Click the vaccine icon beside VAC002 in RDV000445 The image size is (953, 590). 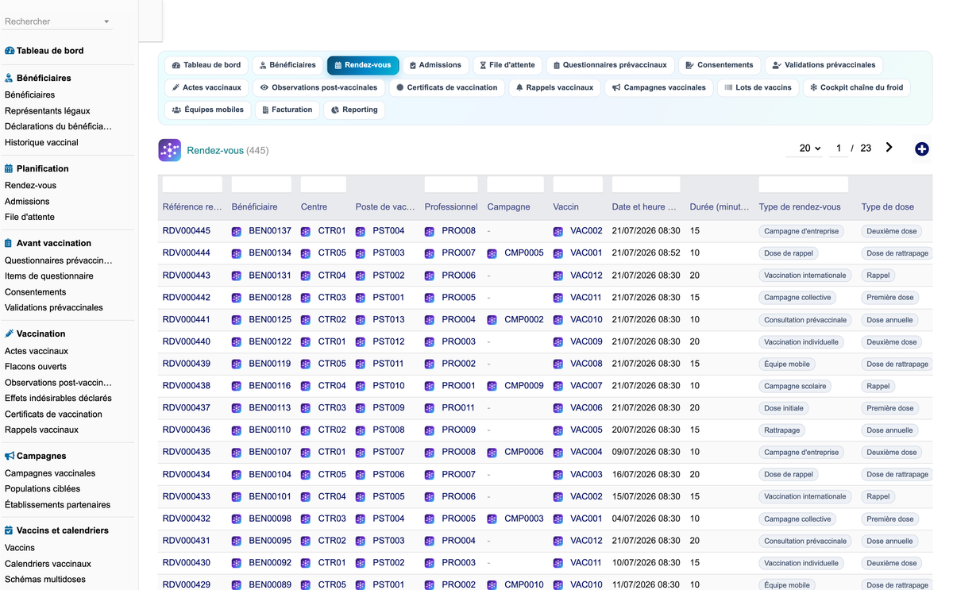point(558,231)
